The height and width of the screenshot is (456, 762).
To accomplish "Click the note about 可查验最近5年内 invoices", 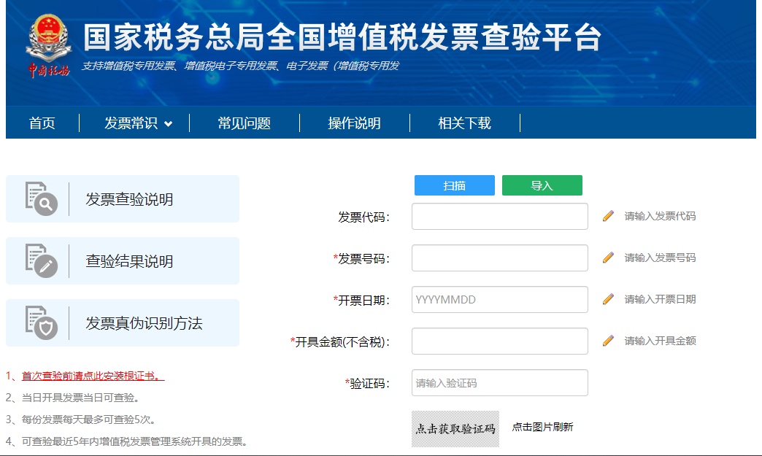I will pos(134,441).
